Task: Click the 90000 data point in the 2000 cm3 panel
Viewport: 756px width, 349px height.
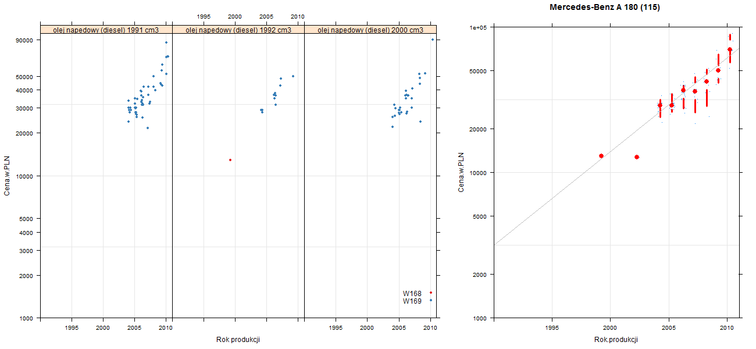Action: point(433,40)
